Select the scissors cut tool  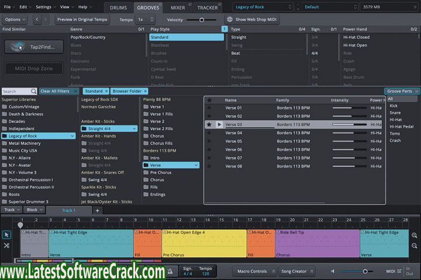coord(6,246)
